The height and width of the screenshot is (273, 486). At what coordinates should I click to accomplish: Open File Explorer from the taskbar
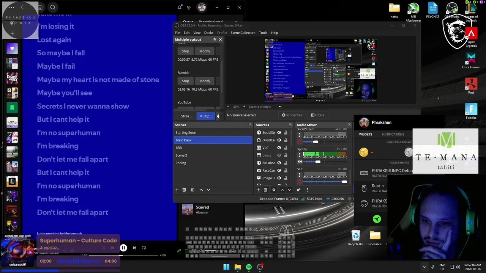[x=238, y=267]
